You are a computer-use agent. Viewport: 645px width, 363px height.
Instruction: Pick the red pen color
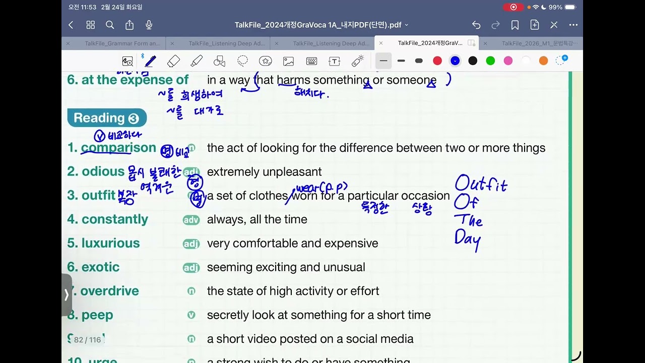coord(437,61)
